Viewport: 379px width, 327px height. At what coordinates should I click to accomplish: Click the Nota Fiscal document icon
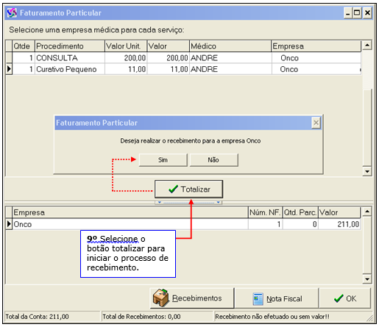(258, 299)
